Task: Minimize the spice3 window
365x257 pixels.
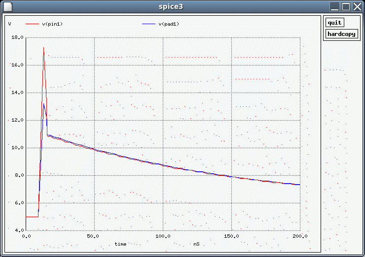Action: (x=335, y=6)
